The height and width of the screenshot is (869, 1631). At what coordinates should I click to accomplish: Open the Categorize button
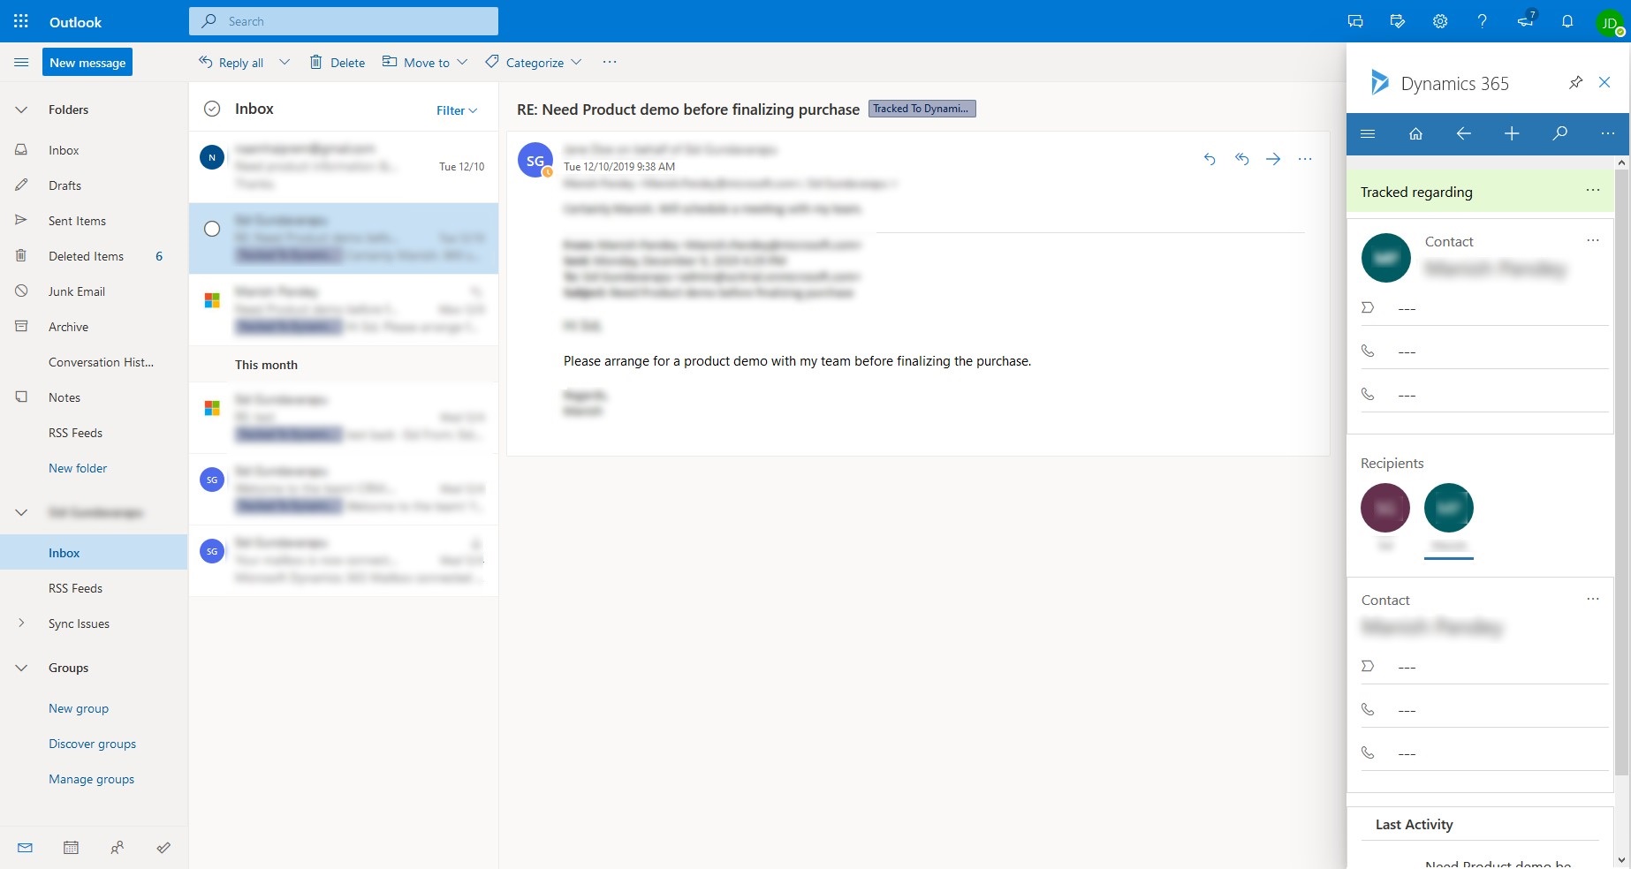pos(524,62)
